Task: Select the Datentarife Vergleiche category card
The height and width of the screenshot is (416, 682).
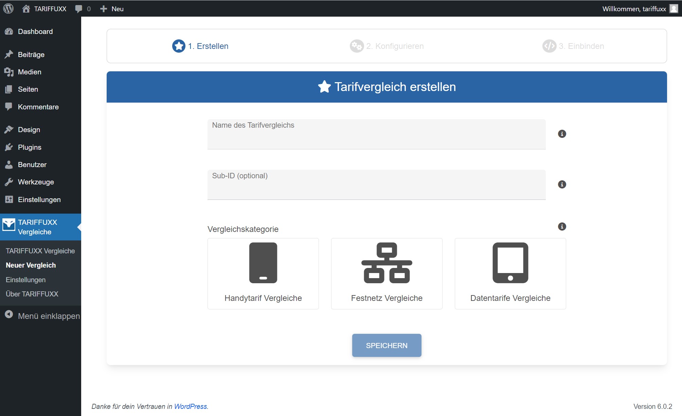Action: point(510,274)
